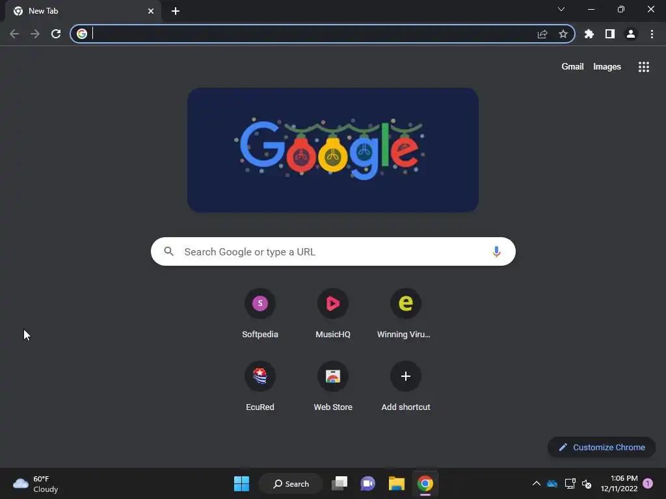The image size is (666, 499).
Task: Select the New Tab tab
Action: [83, 11]
